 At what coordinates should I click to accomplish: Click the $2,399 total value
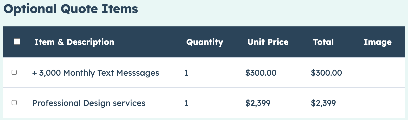tap(323, 103)
